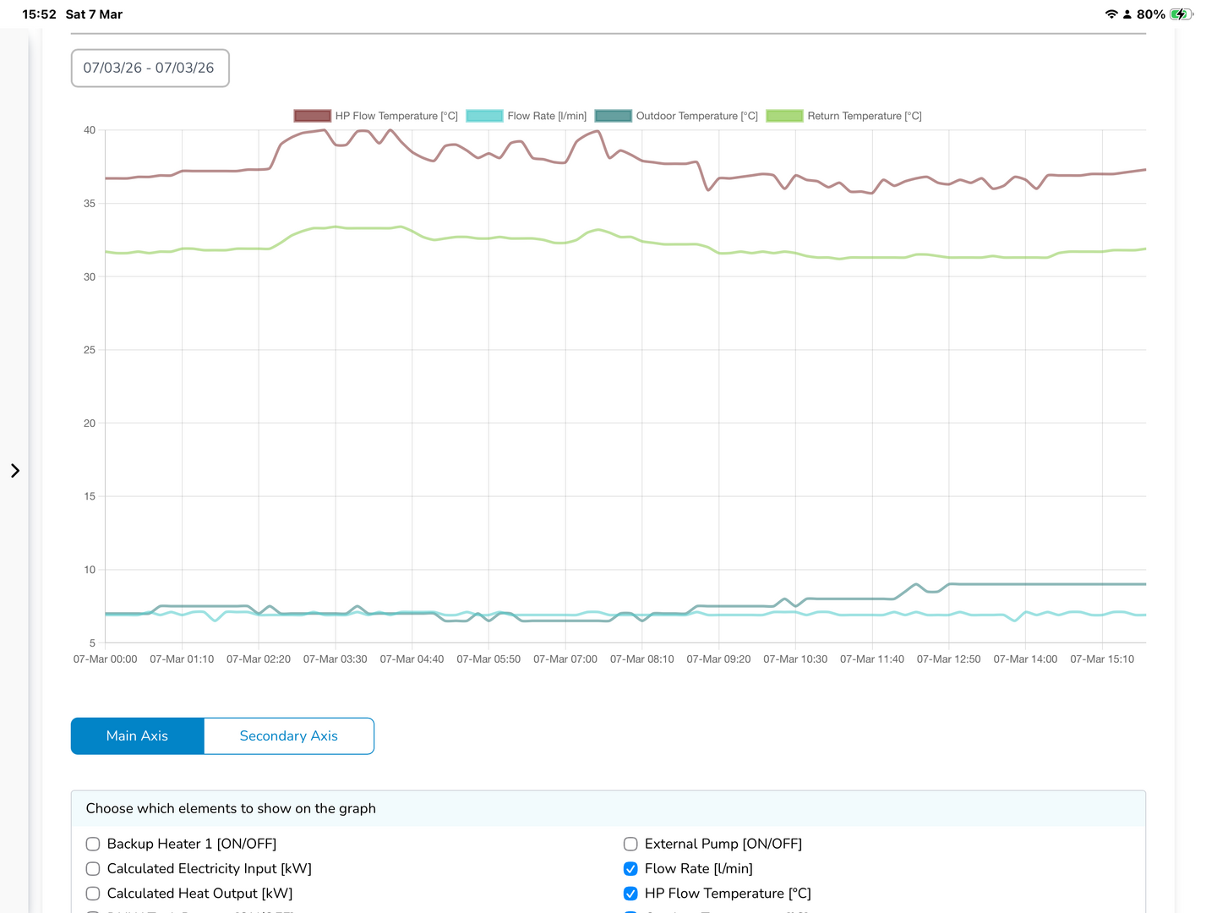Screen dimensions: 1217x913
Task: Toggle HP Flow Temperature legend swatch
Action: (312, 116)
